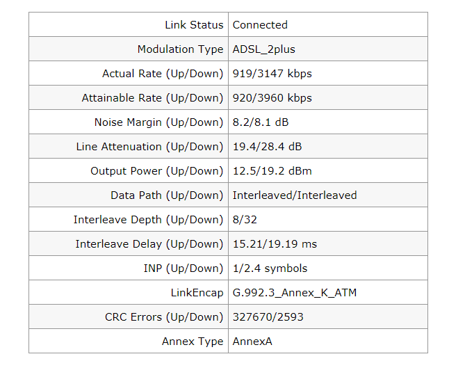This screenshot has height=377, width=465.
Task: Click the 8.2/8.1 dB noise margin value
Action: click(261, 122)
